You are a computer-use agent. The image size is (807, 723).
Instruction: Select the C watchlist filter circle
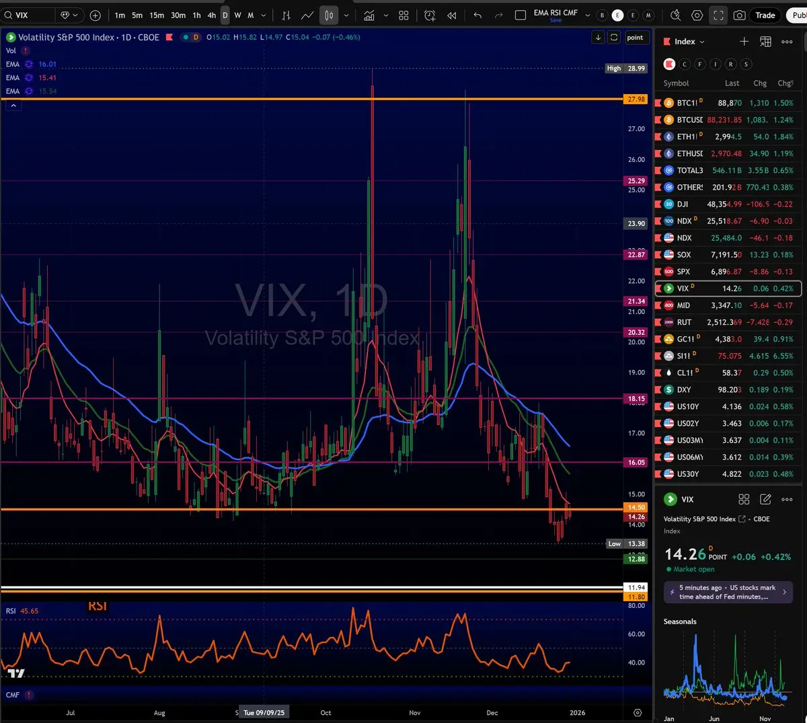[x=685, y=64]
